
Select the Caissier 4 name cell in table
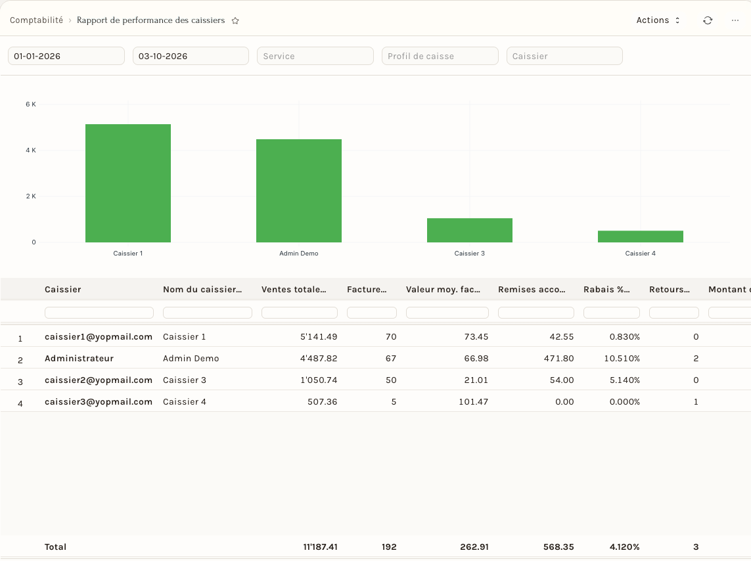185,401
